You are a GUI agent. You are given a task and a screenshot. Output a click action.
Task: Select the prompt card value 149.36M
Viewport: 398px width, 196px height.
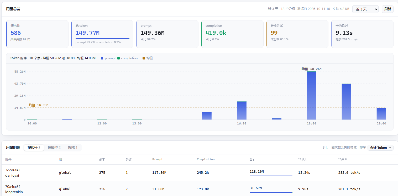click(x=153, y=33)
